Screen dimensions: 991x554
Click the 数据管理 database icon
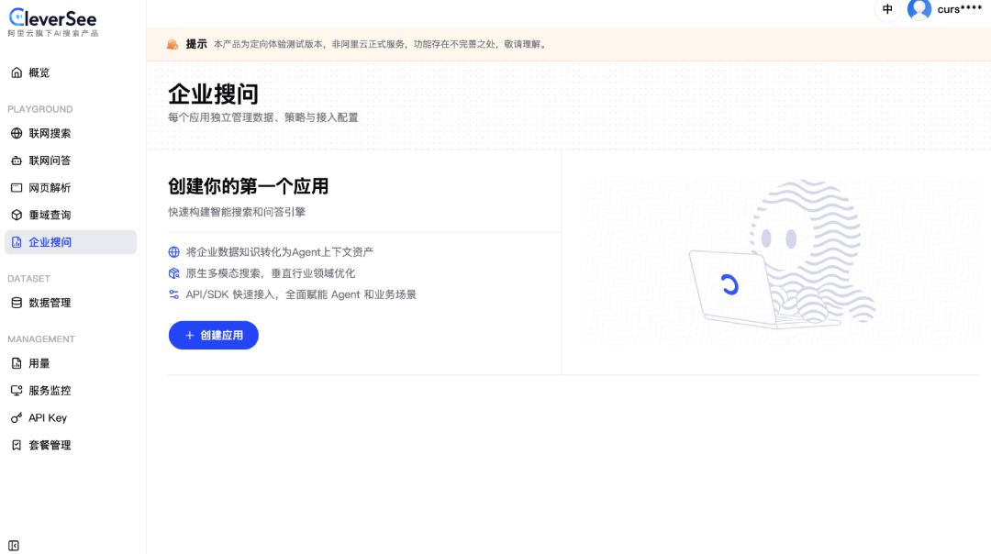pyautogui.click(x=17, y=303)
